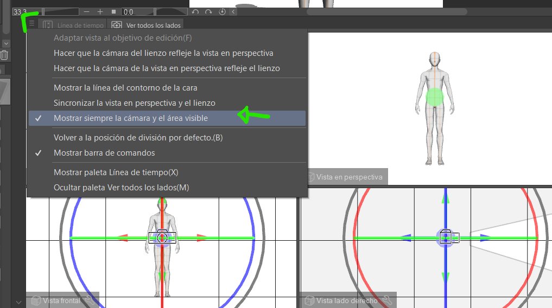The height and width of the screenshot is (308, 552).
Task: Click green up arrow in right side view
Action: click(x=445, y=198)
